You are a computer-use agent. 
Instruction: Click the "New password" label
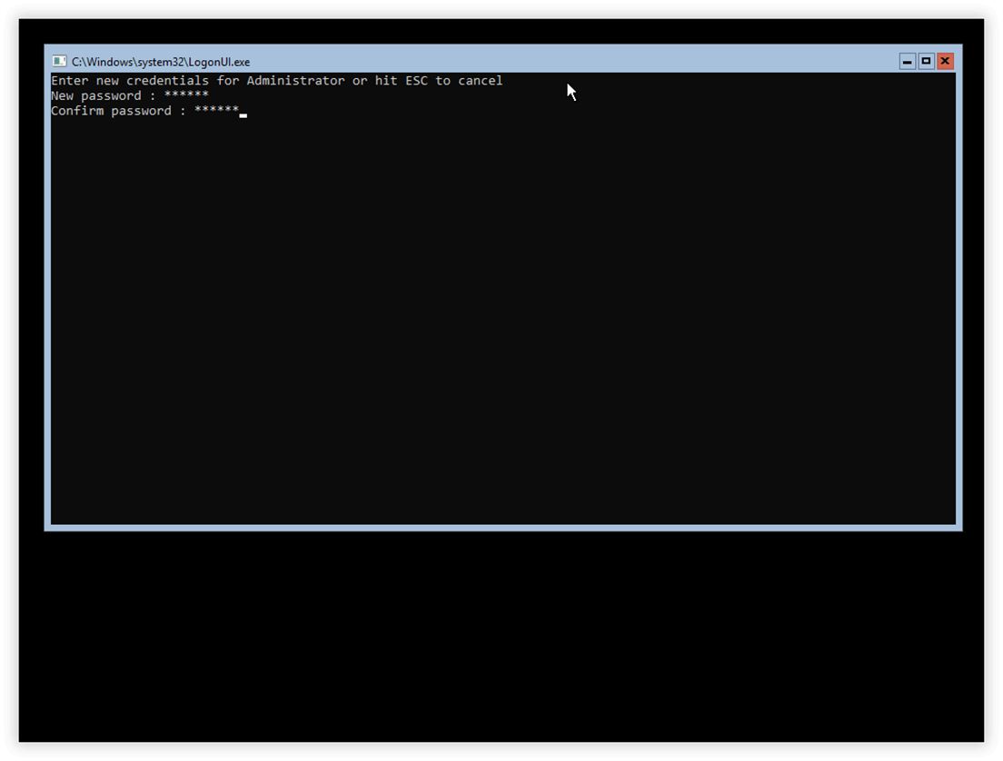96,96
